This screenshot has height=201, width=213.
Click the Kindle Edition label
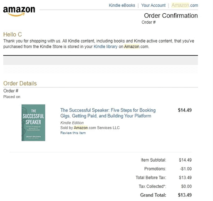[72, 123]
